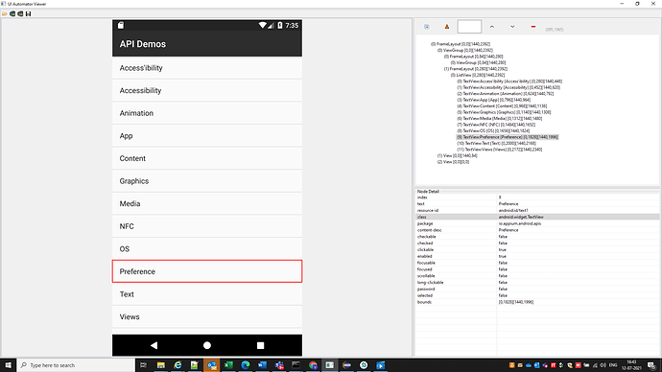
Task: Tap the Graphics list item in the screenshot
Action: coord(207,181)
